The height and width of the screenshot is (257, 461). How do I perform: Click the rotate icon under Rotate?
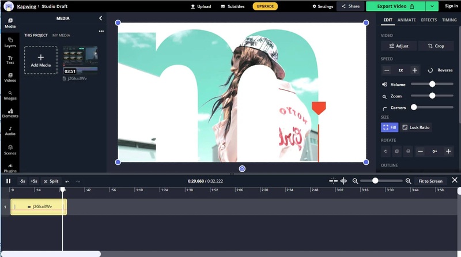pyautogui.click(x=386, y=151)
